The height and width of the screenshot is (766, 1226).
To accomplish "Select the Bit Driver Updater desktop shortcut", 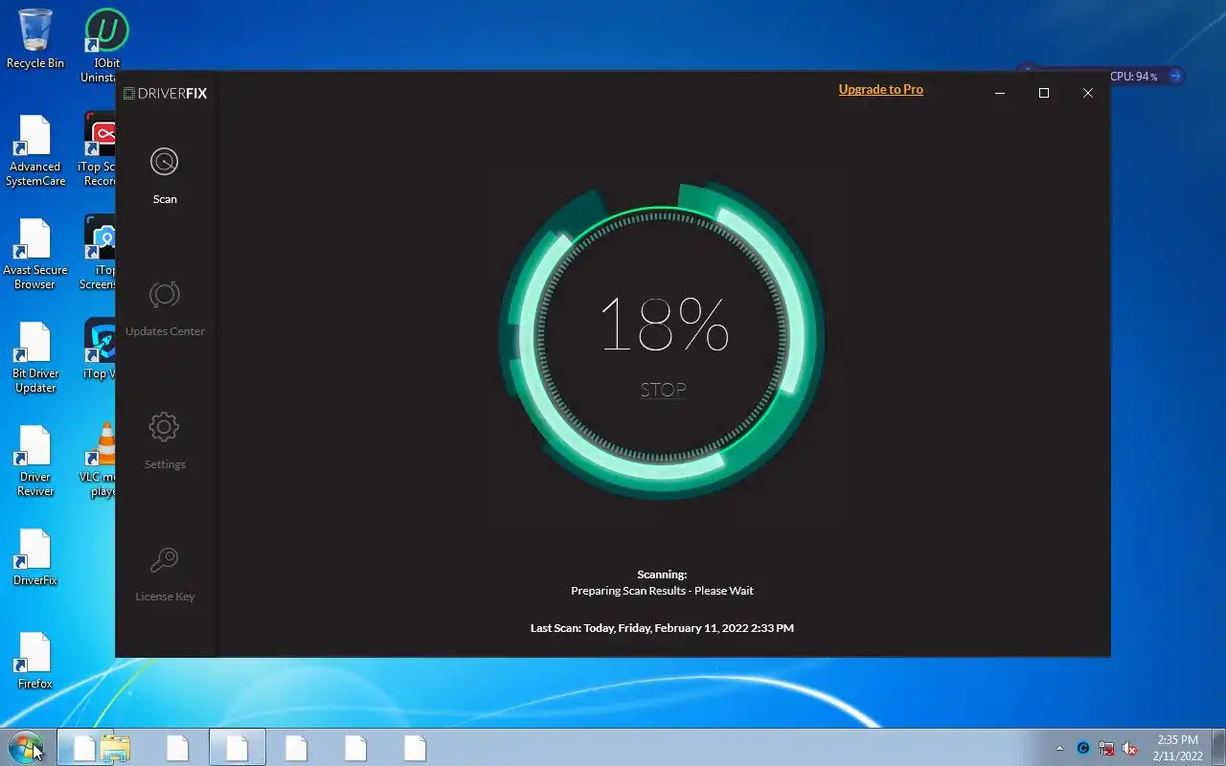I will (35, 357).
